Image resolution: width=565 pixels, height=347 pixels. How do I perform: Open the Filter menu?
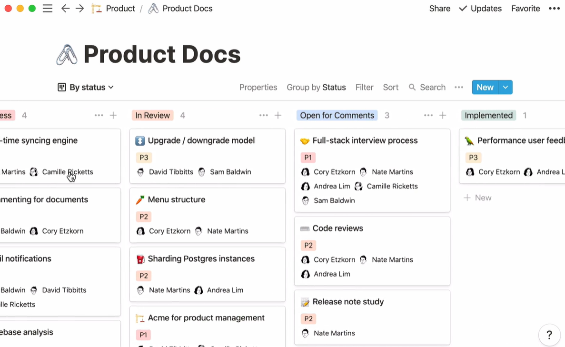(x=364, y=87)
